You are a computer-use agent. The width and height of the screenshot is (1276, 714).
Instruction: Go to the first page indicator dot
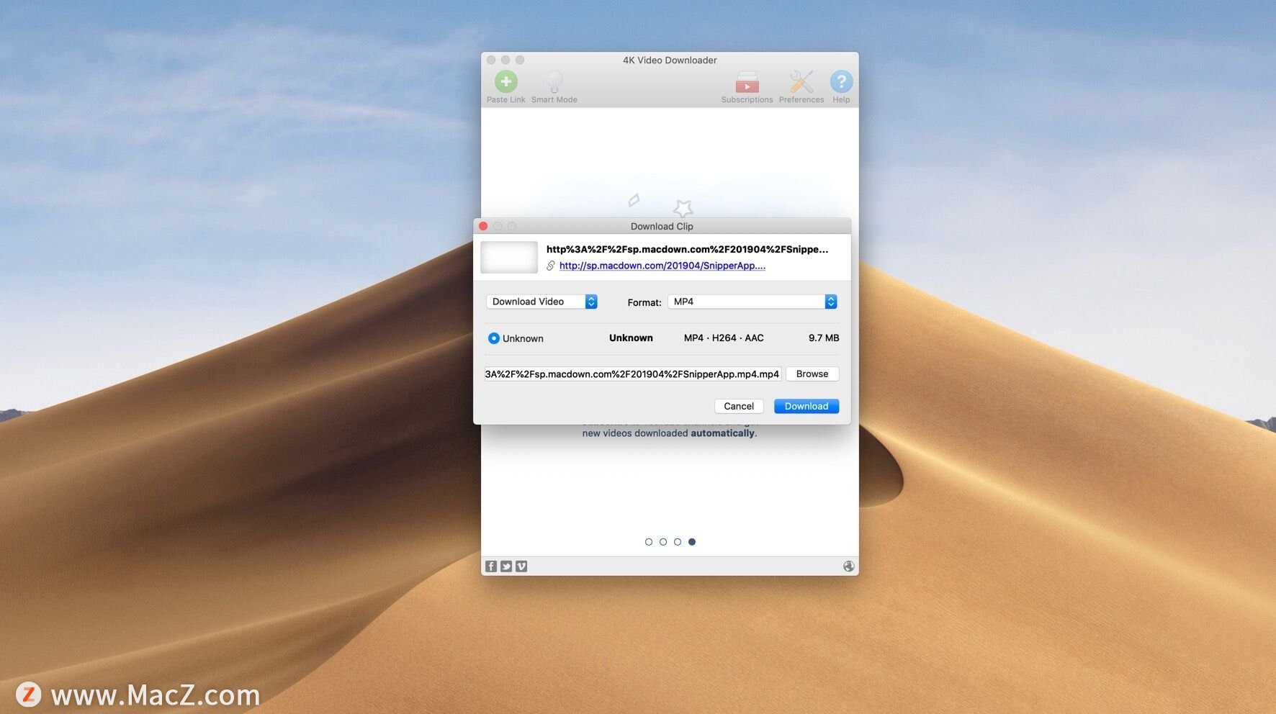[649, 542]
